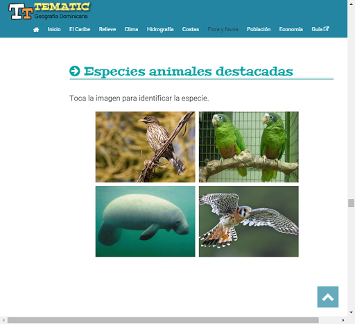Click the vertical scrollbar thumb

coord(351,203)
